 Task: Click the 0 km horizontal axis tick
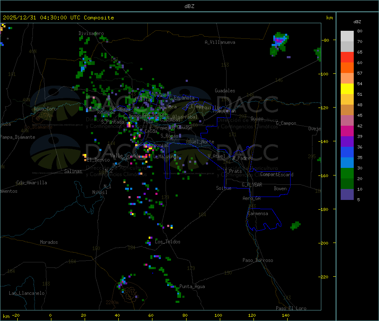pyautogui.click(x=51, y=315)
